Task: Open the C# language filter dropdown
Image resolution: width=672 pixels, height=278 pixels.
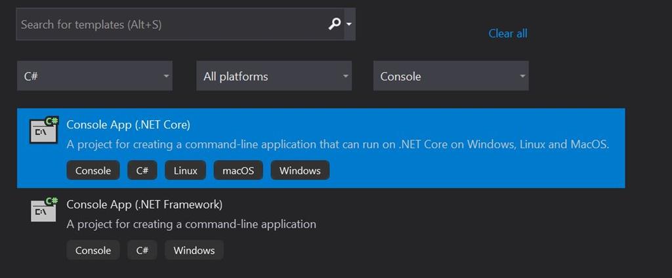Action: (x=94, y=76)
